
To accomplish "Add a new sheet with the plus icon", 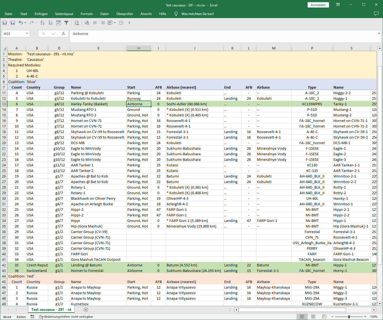I will [86, 309].
